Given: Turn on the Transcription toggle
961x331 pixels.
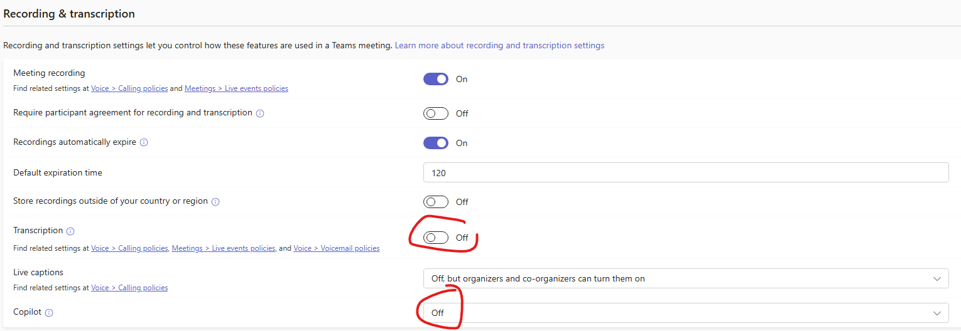Looking at the screenshot, I should click(436, 238).
